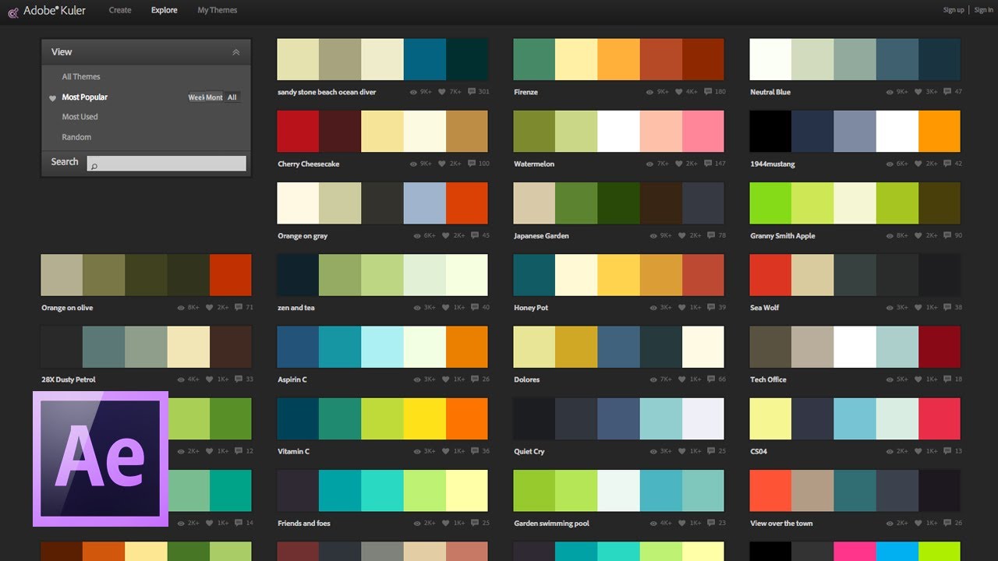The image size is (998, 561).
Task: Click the heart icon for Cherry Cheesecake
Action: coord(442,164)
